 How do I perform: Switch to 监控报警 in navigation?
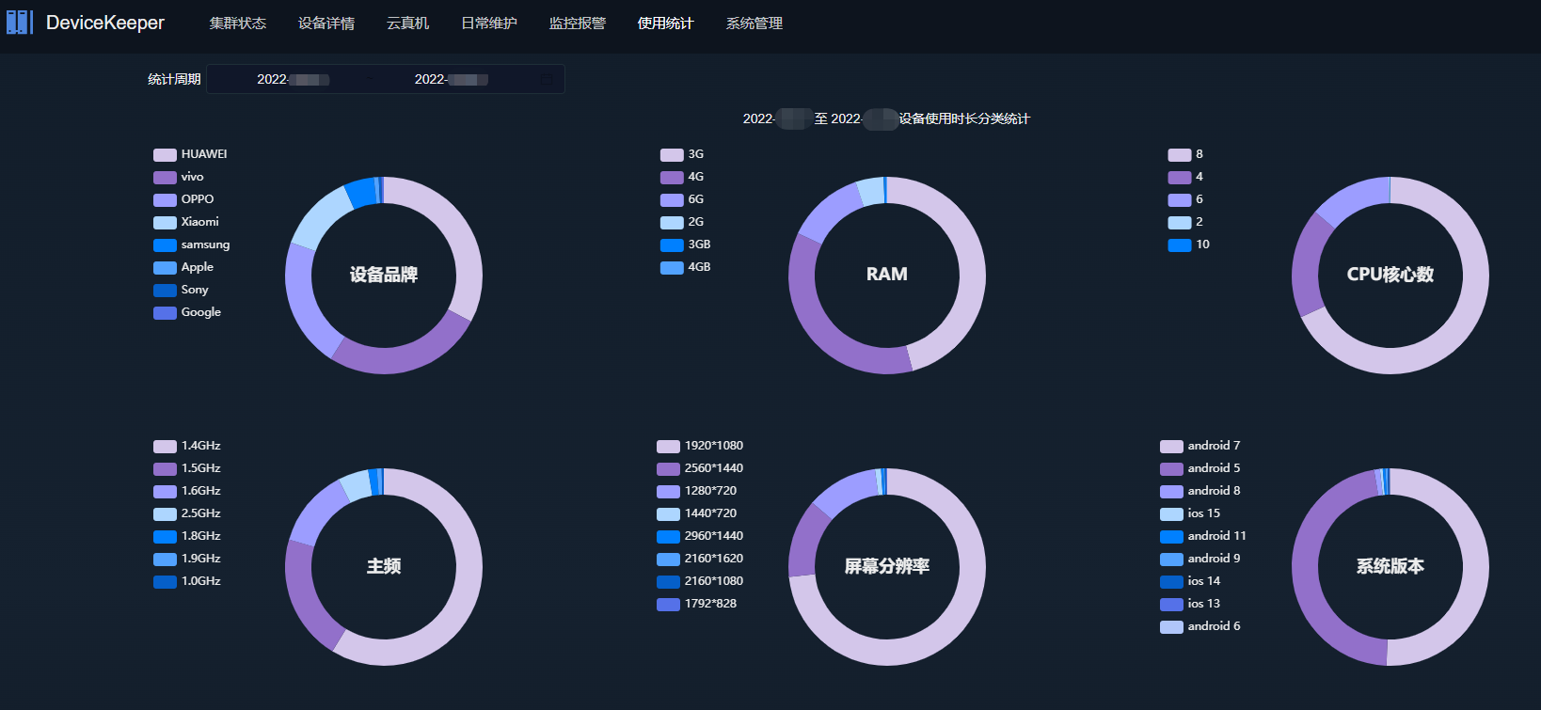(x=578, y=24)
